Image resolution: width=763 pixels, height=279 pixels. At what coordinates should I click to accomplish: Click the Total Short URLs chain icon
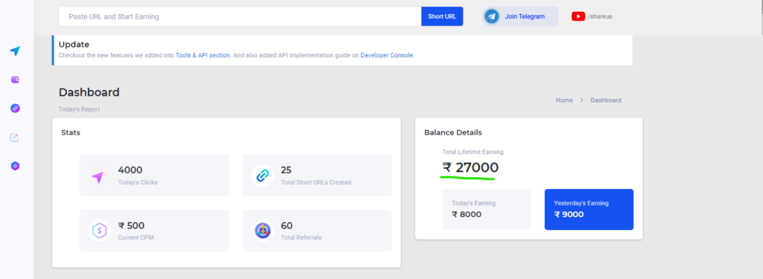(262, 176)
